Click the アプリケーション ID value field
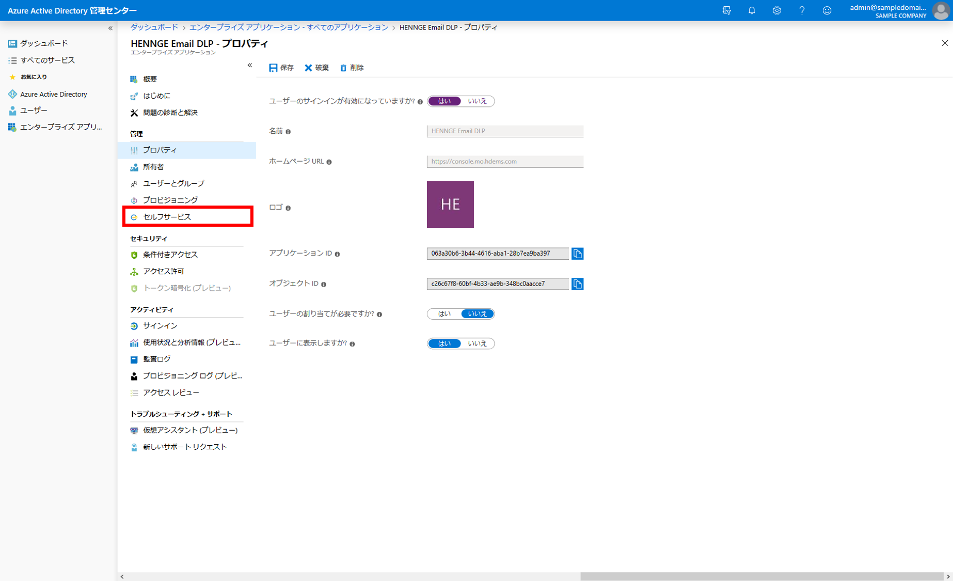953x581 pixels. coord(498,254)
